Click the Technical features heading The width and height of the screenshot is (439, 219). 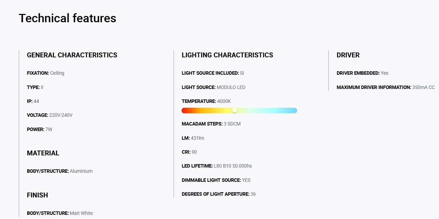point(67,18)
